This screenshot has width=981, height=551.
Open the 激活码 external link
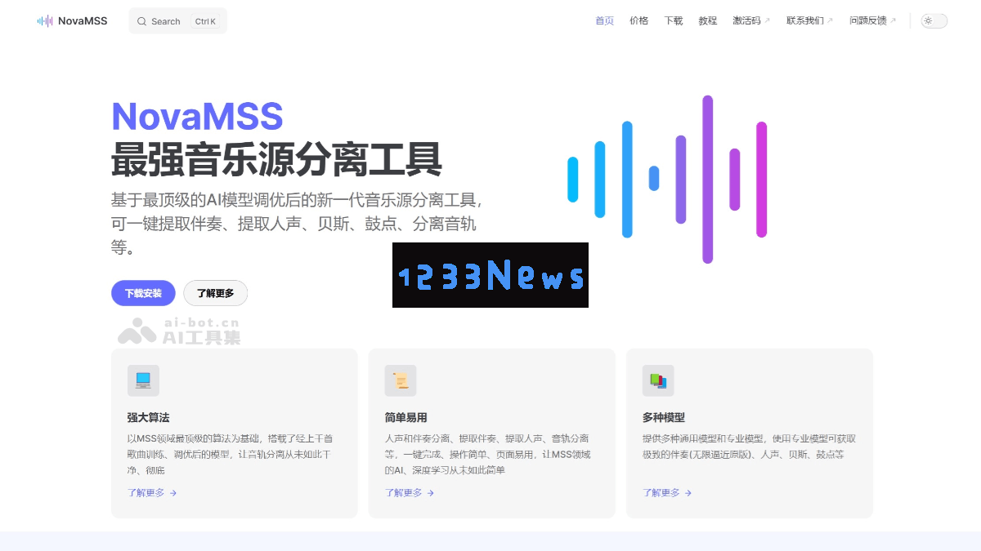751,21
